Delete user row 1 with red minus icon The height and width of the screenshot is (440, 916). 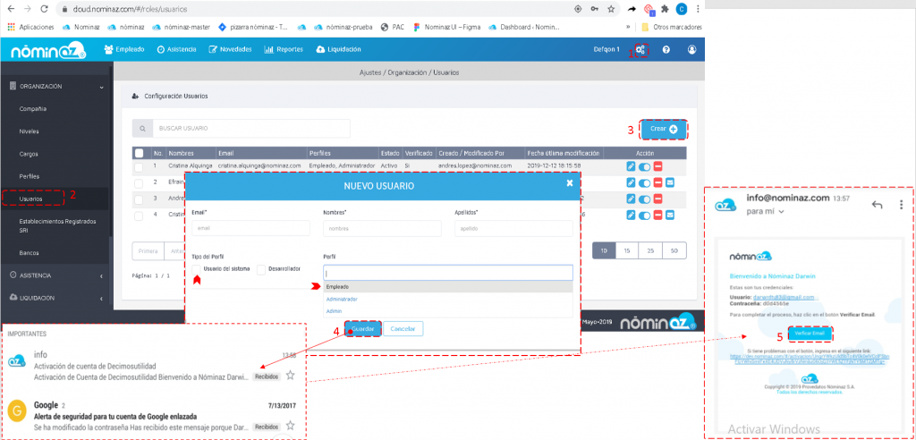[657, 166]
